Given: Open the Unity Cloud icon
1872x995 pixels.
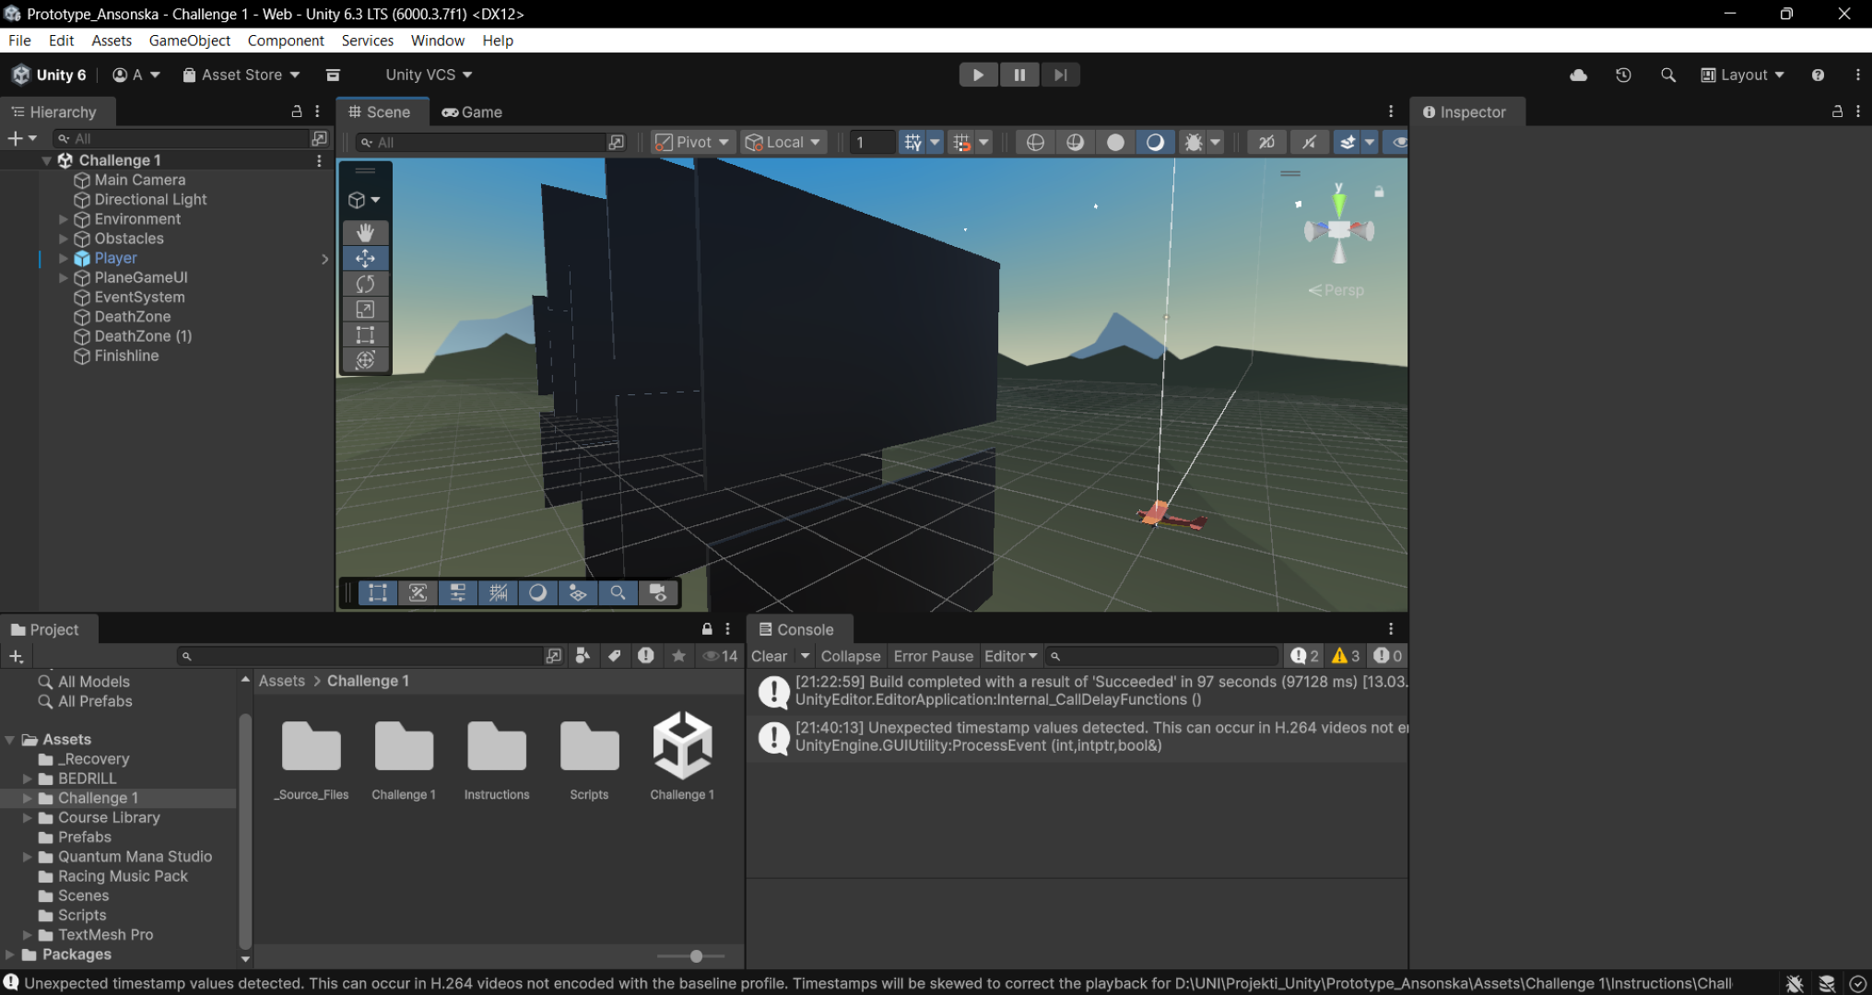Looking at the screenshot, I should point(1578,75).
